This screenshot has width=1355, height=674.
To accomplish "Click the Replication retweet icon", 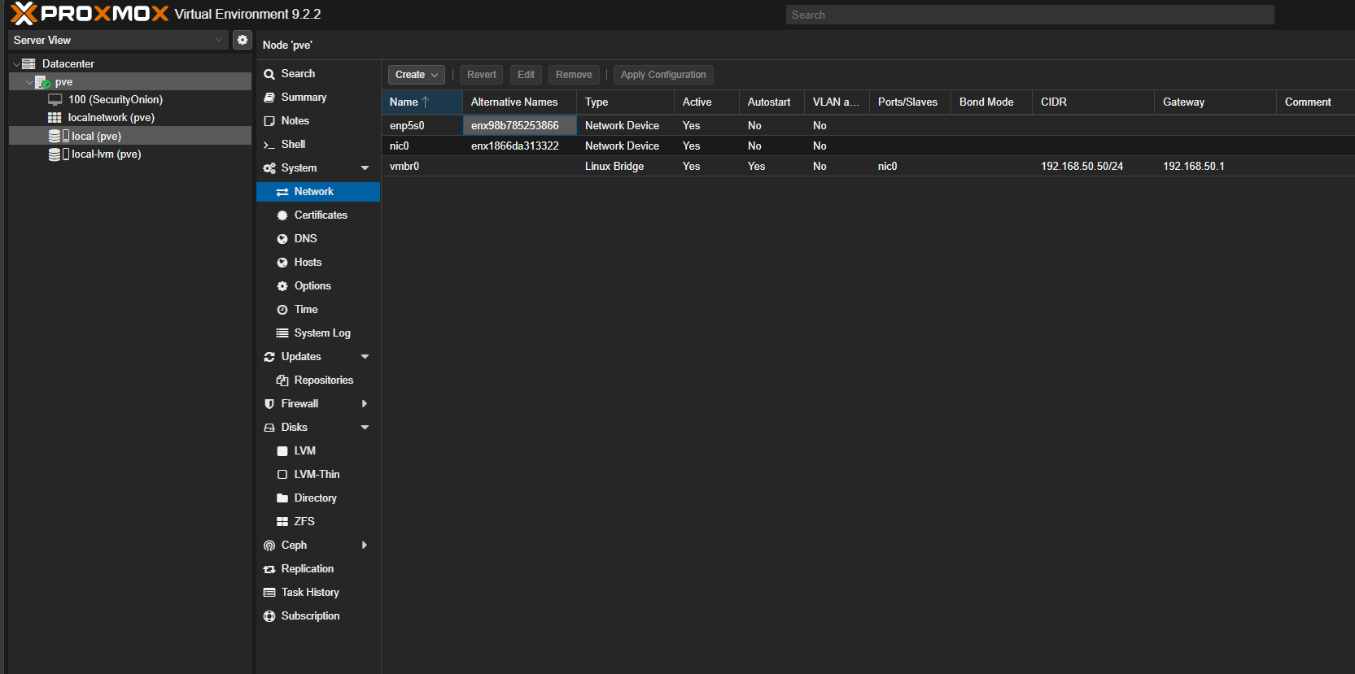I will pos(269,569).
